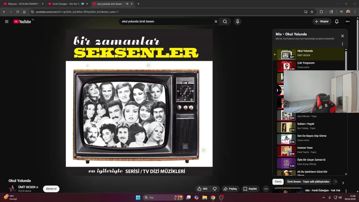Screen dimensions: 359x202
Task: Reload the page with the refresh icon
Action: (17, 12)
